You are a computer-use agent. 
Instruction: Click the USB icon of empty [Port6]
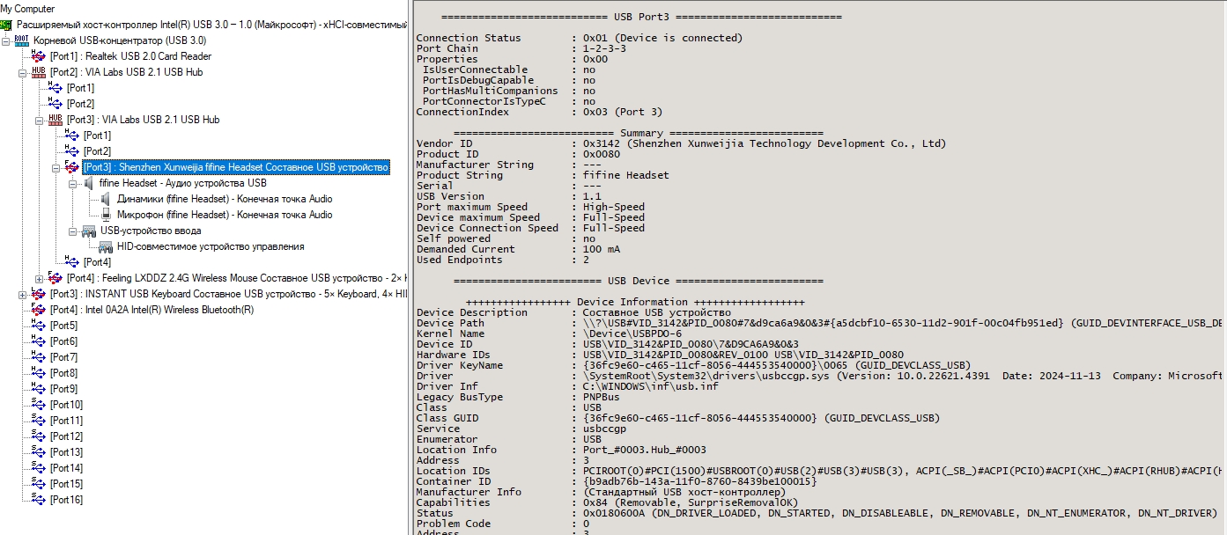point(39,341)
